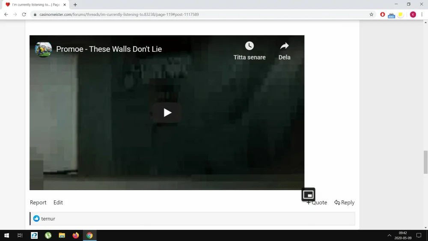Open a new browser tab

coord(75,5)
